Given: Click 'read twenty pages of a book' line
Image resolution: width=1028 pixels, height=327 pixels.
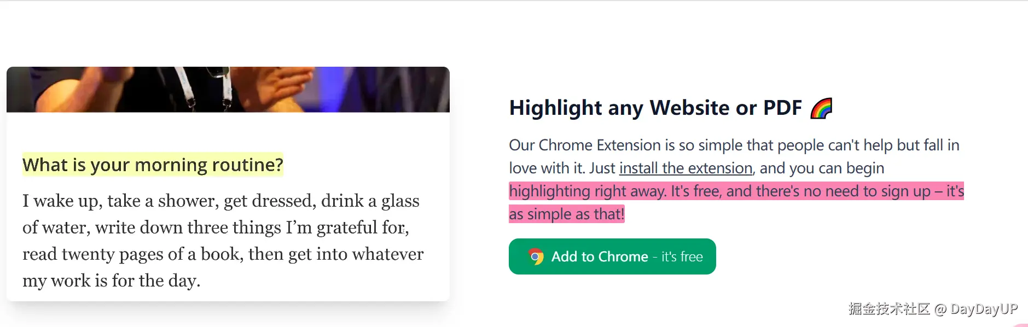Looking at the screenshot, I should pyautogui.click(x=223, y=254).
